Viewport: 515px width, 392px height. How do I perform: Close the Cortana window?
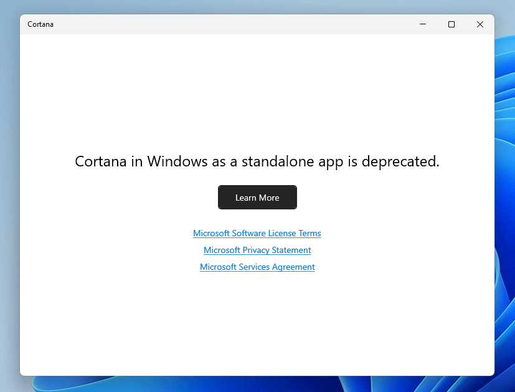tap(480, 24)
